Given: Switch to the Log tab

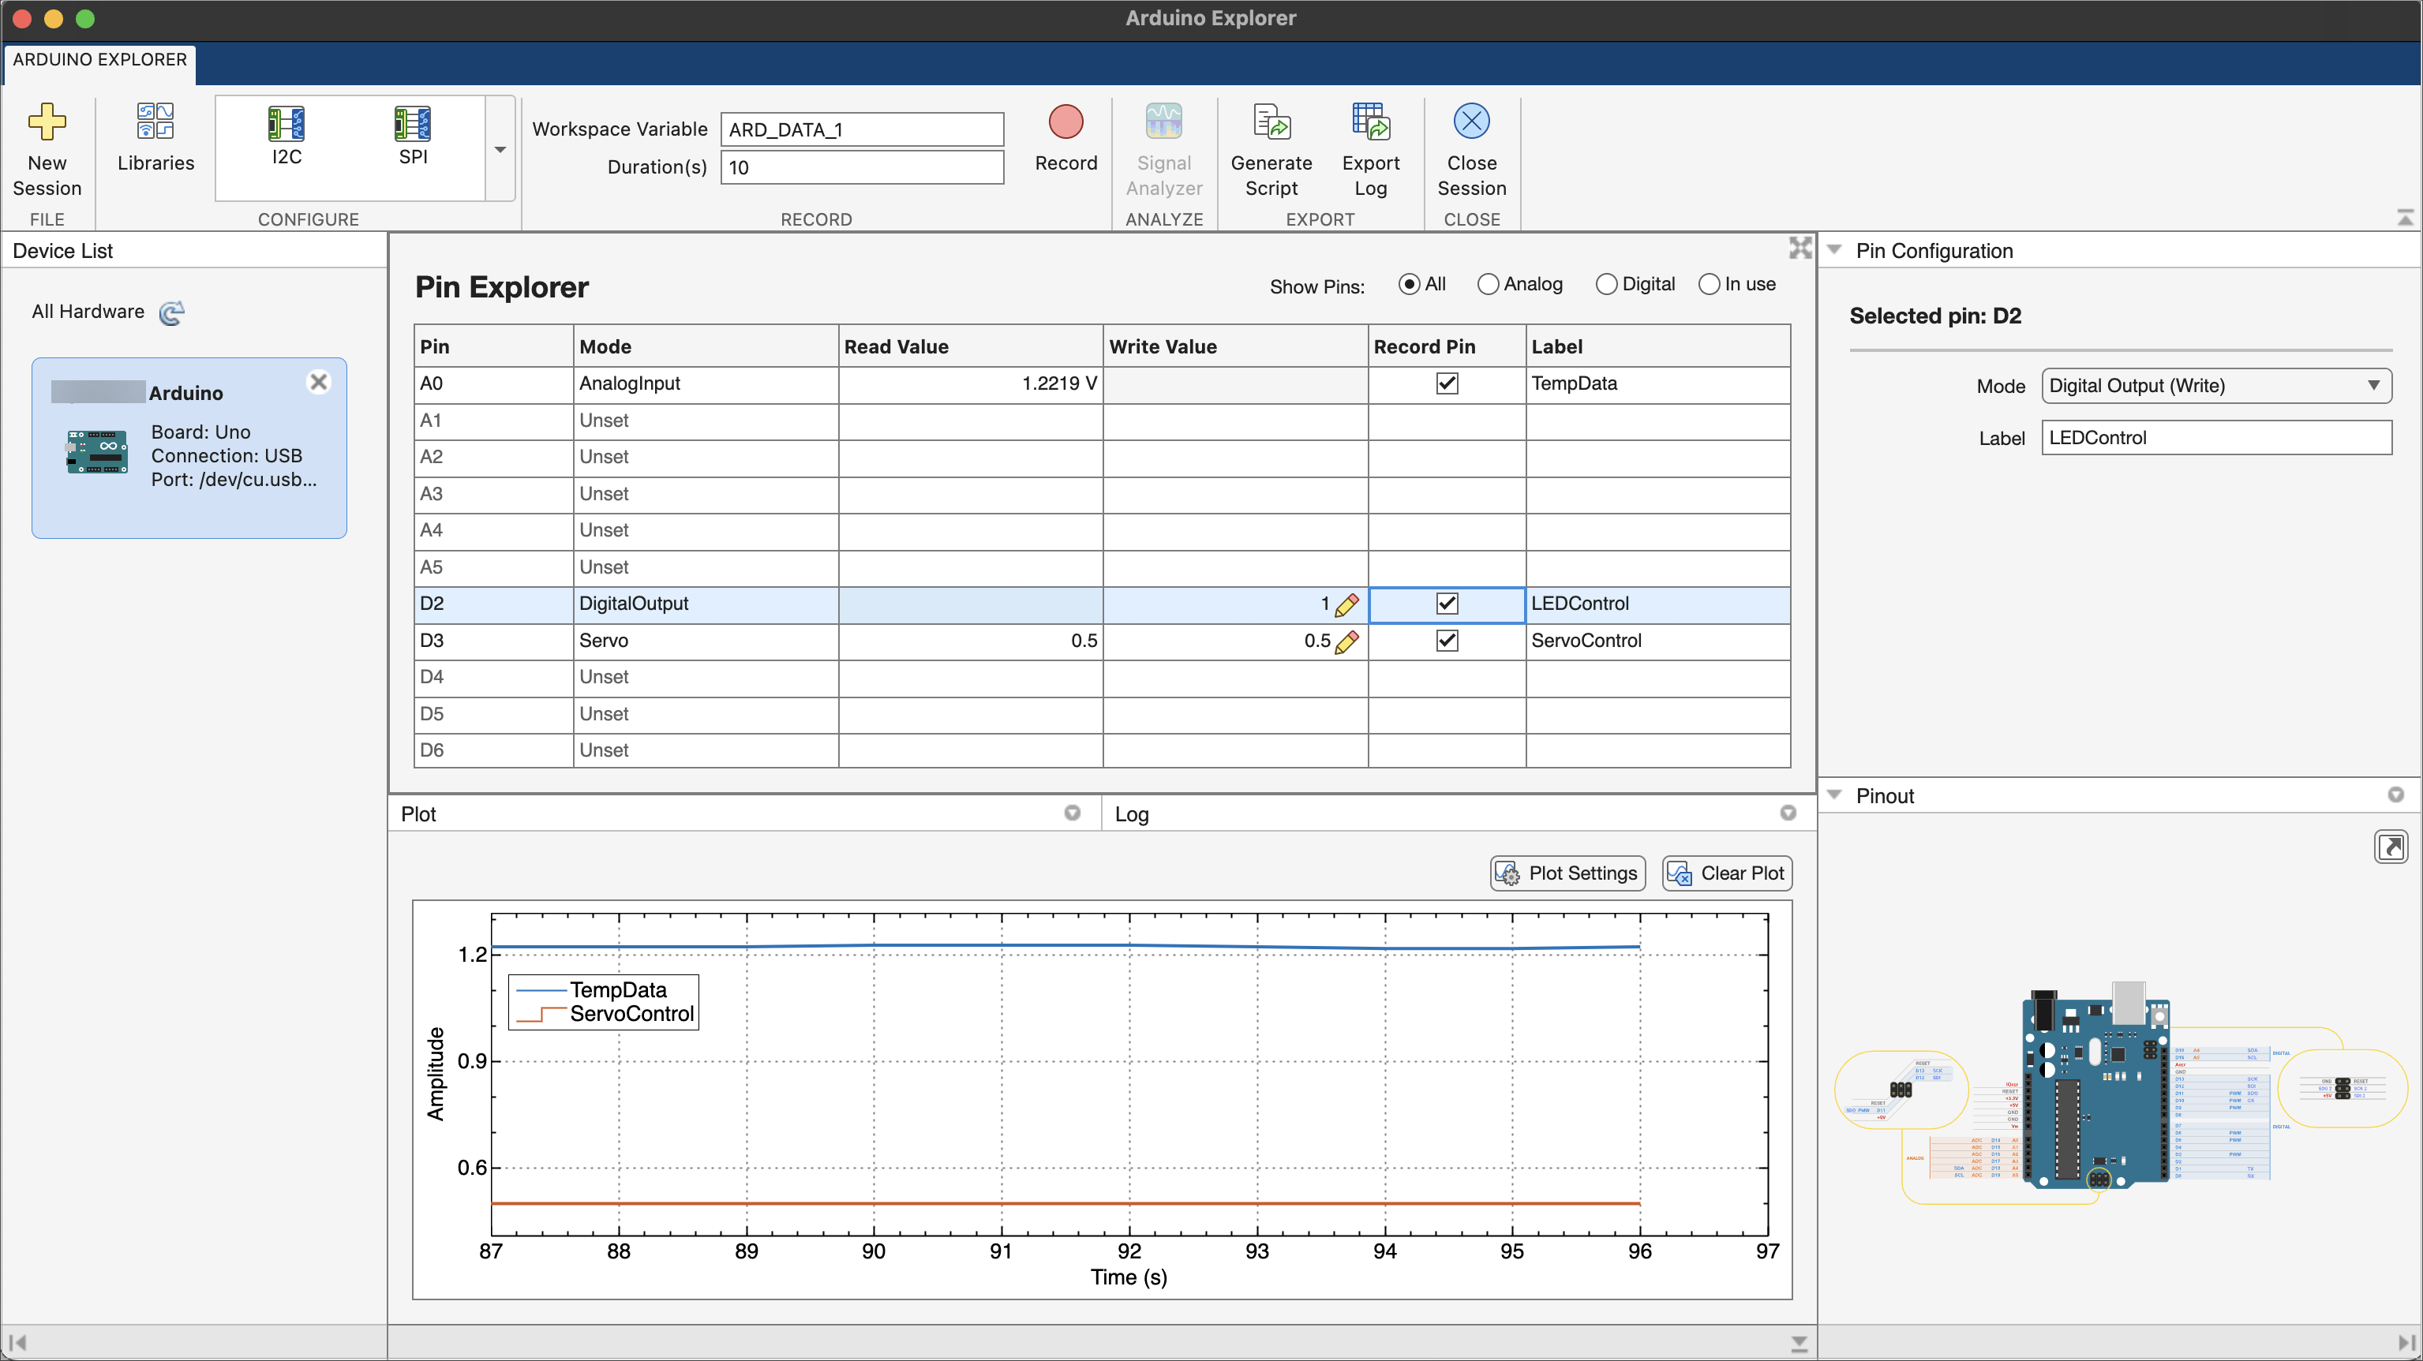Looking at the screenshot, I should [1131, 813].
